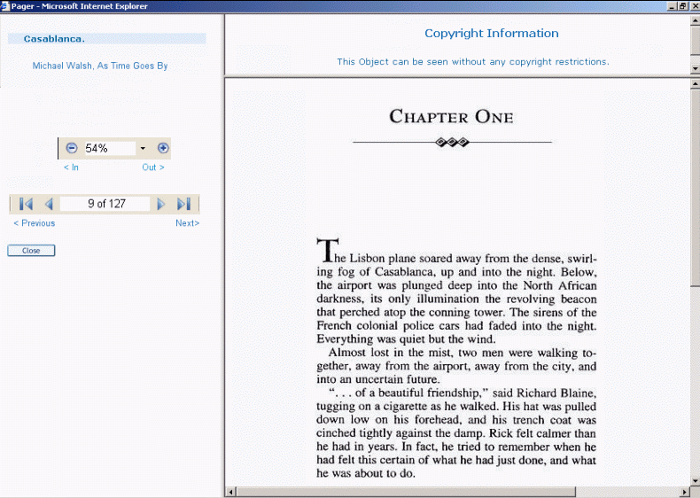700x498 pixels.
Task: Open the zoom percentage dropdown arrow
Action: pos(143,148)
